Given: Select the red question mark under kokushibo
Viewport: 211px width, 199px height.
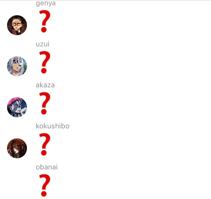Looking at the screenshot, I should point(45,144).
